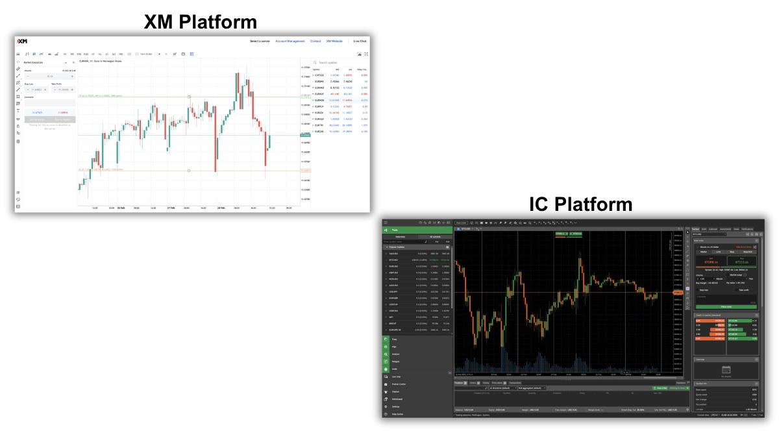779x438 pixels.
Task: Switch to Orders tab in IC bottom panel
Action: point(475,383)
